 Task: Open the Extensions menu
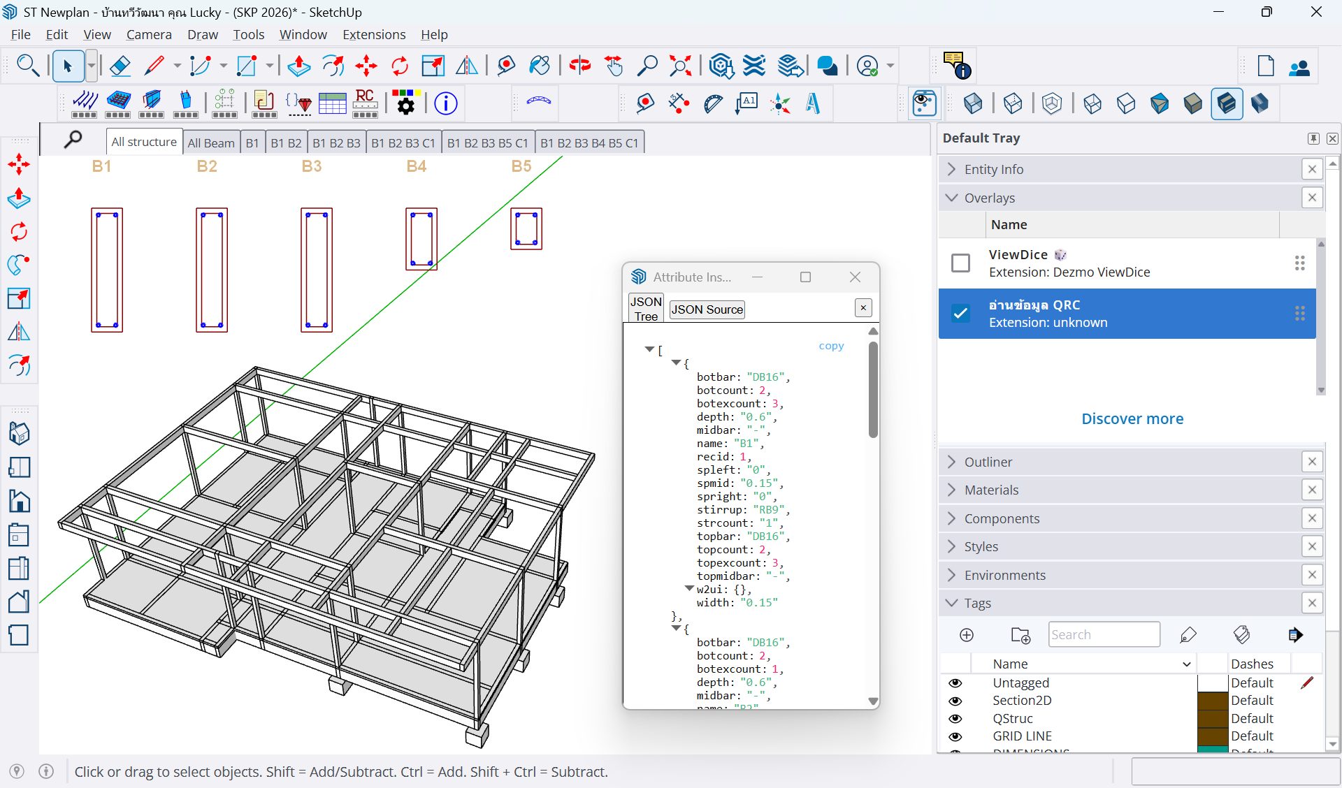click(374, 34)
